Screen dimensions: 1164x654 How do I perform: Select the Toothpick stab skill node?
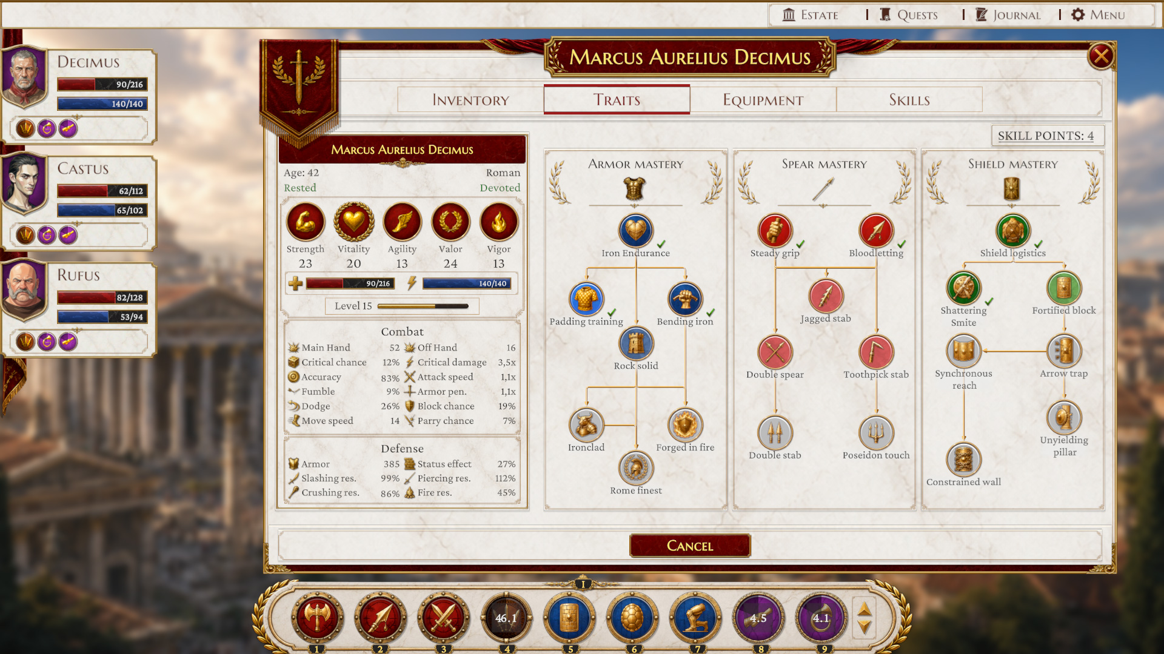click(x=876, y=352)
